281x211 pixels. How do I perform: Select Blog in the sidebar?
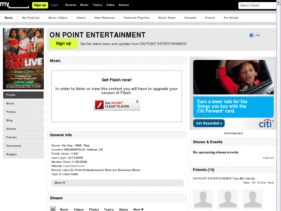(x=23, y=120)
